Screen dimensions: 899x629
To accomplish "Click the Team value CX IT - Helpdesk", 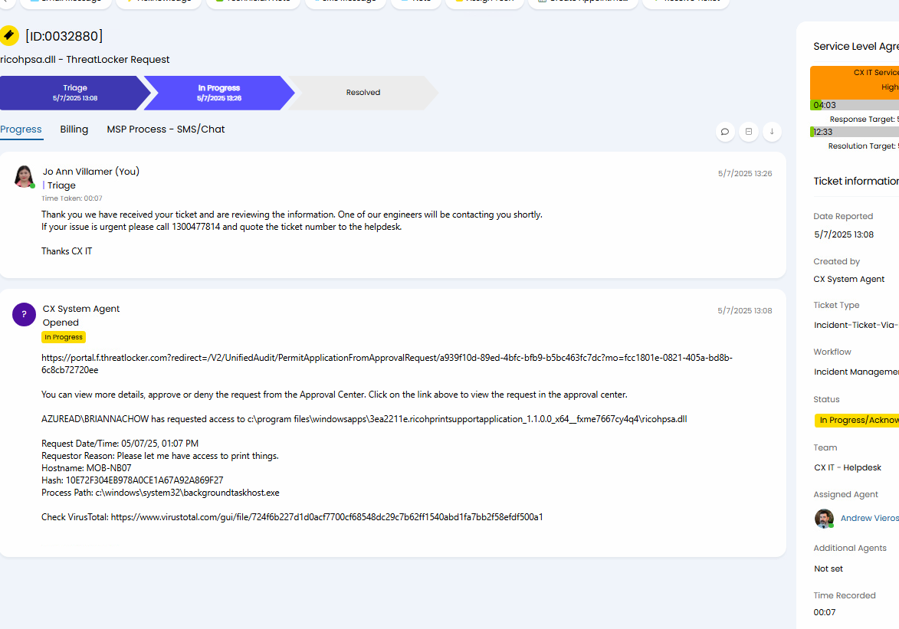I will click(848, 468).
